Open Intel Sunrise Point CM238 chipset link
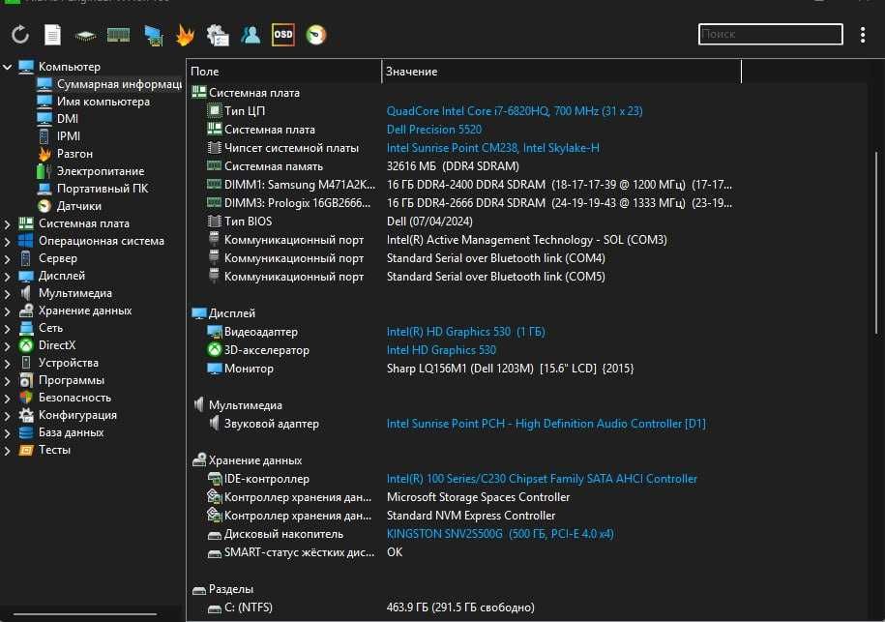Screen dimensions: 885x622 (492, 148)
